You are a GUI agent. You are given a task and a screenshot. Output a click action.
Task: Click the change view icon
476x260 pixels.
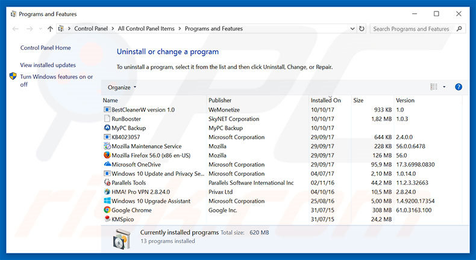tap(434, 87)
